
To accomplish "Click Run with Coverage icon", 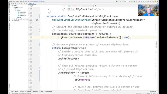I will click(134, 1).
